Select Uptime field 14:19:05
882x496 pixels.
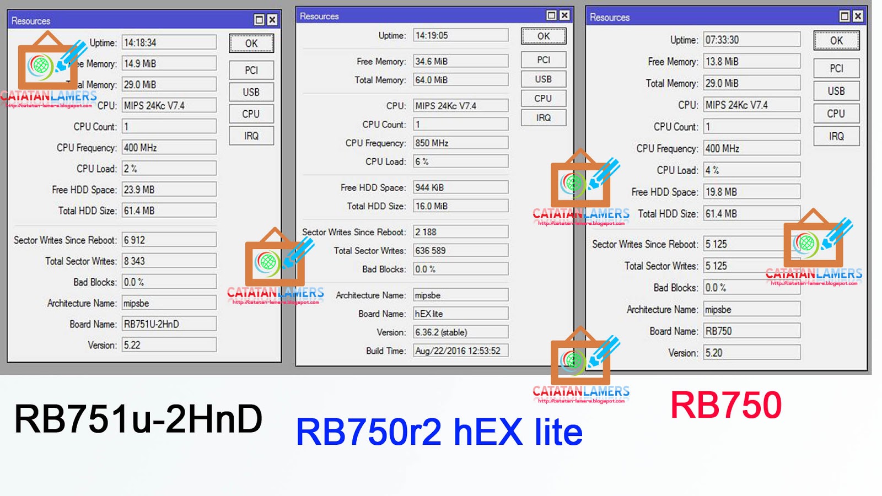pos(461,35)
